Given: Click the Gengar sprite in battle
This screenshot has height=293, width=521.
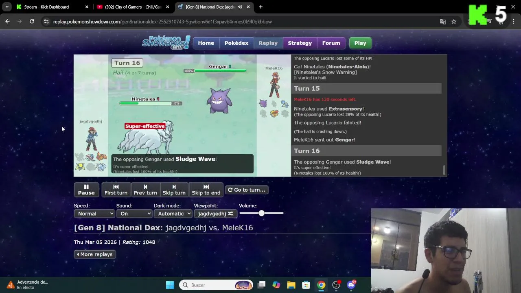Looking at the screenshot, I should [219, 100].
